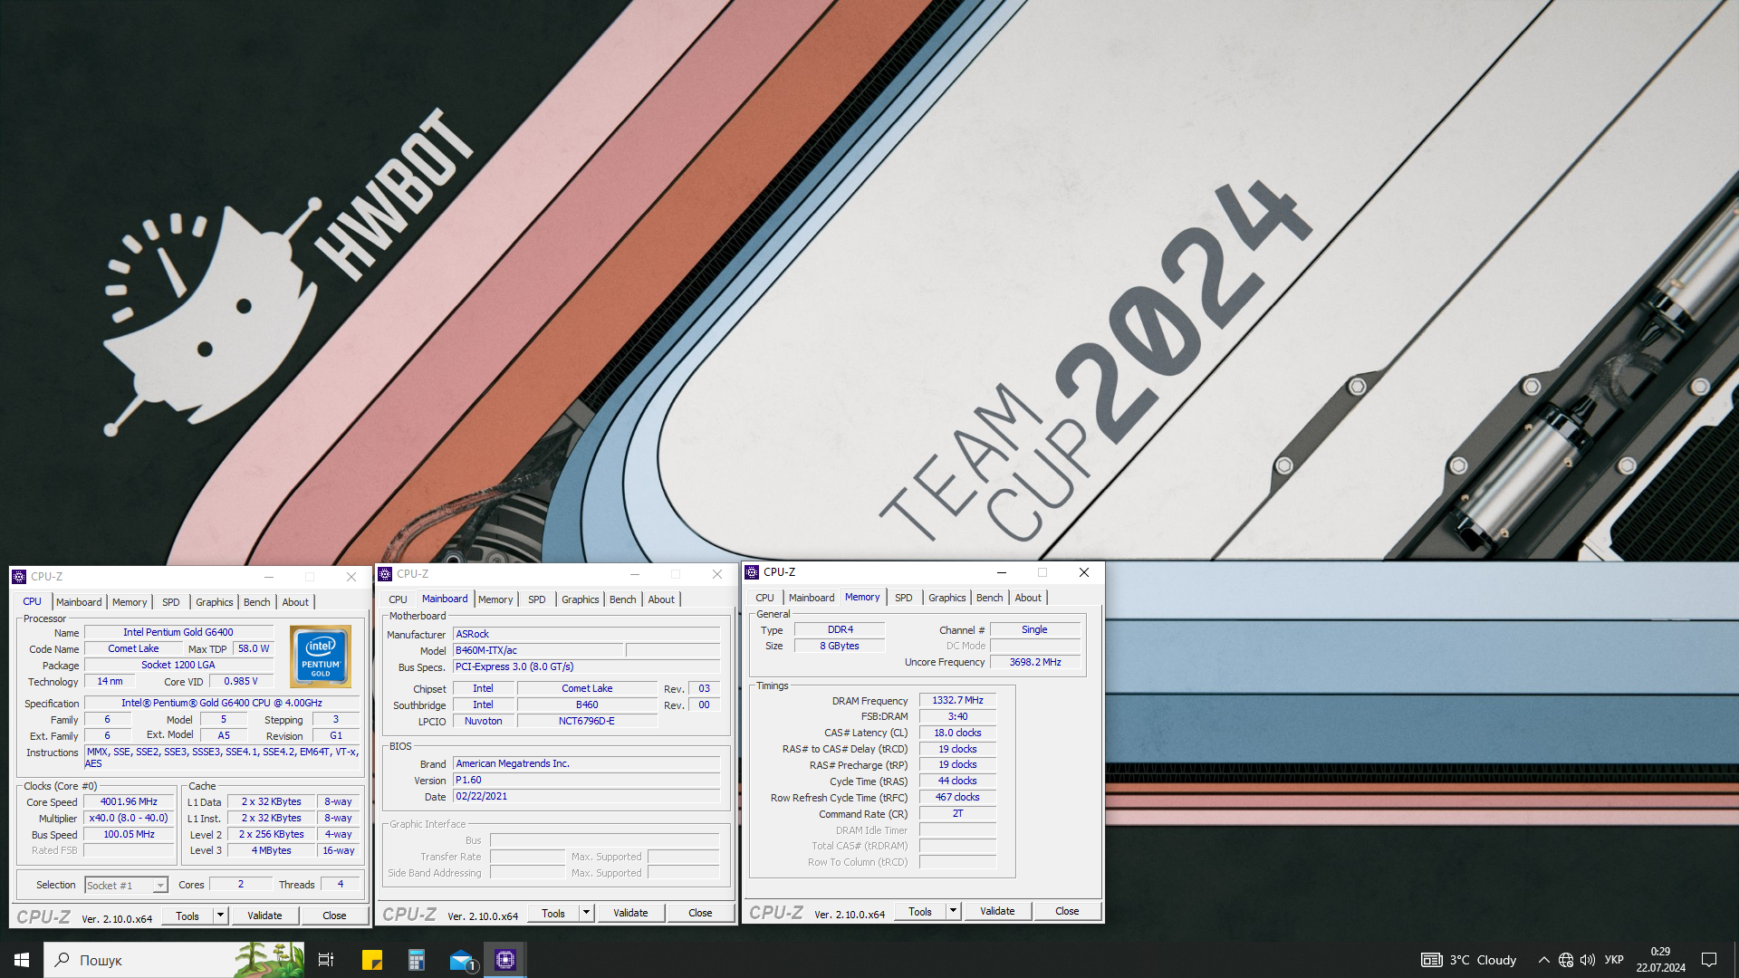This screenshot has height=978, width=1739.
Task: Open Calculator from the taskbar
Action: point(416,960)
